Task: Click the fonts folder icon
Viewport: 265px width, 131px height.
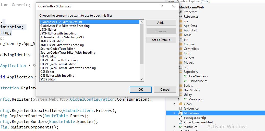Action: (181, 53)
